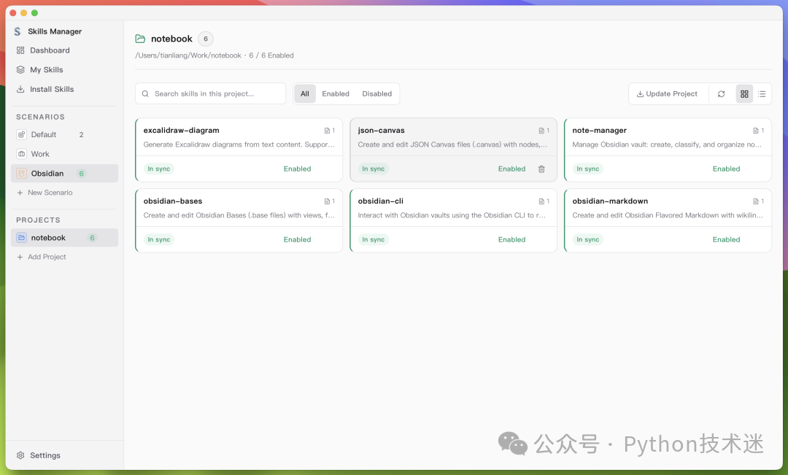Click the plus icon beside New Scenario
Image resolution: width=788 pixels, height=475 pixels.
(20, 193)
